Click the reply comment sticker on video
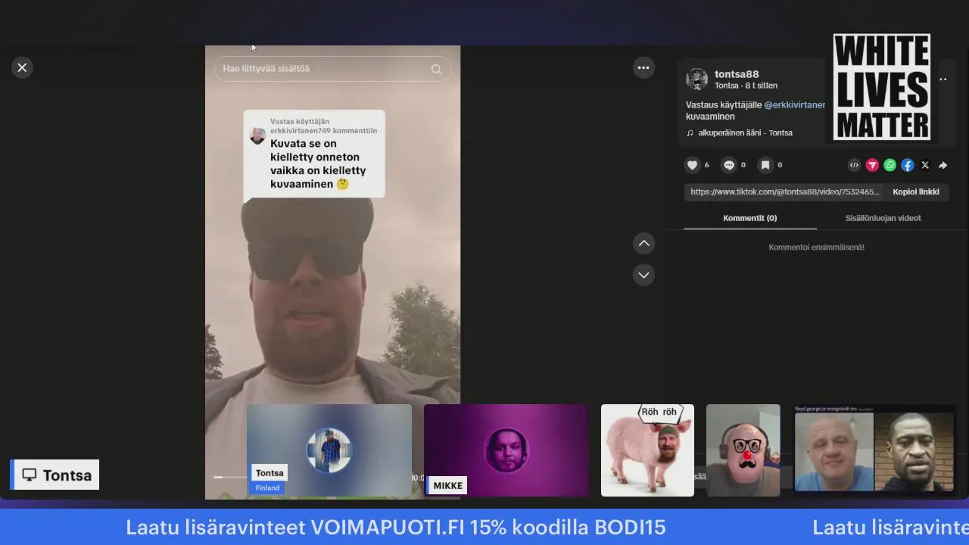The height and width of the screenshot is (545, 969). (314, 155)
